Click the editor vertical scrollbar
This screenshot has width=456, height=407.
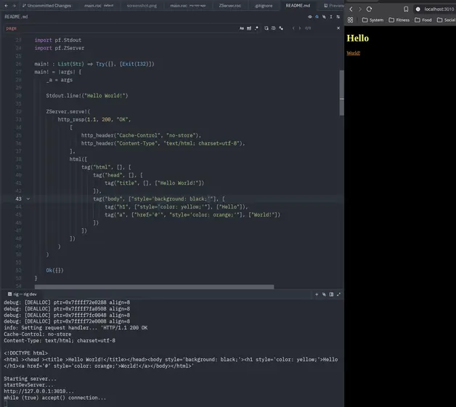(x=341, y=94)
